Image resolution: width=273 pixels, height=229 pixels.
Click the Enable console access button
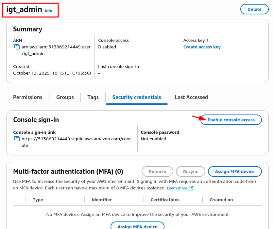(231, 120)
